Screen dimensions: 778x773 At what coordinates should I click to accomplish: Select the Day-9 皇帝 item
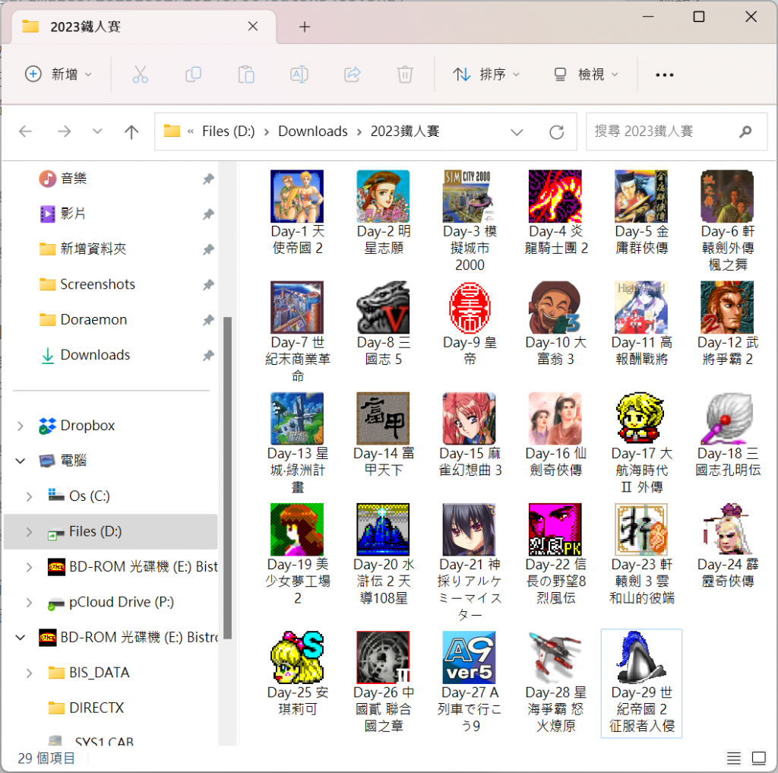tap(470, 323)
